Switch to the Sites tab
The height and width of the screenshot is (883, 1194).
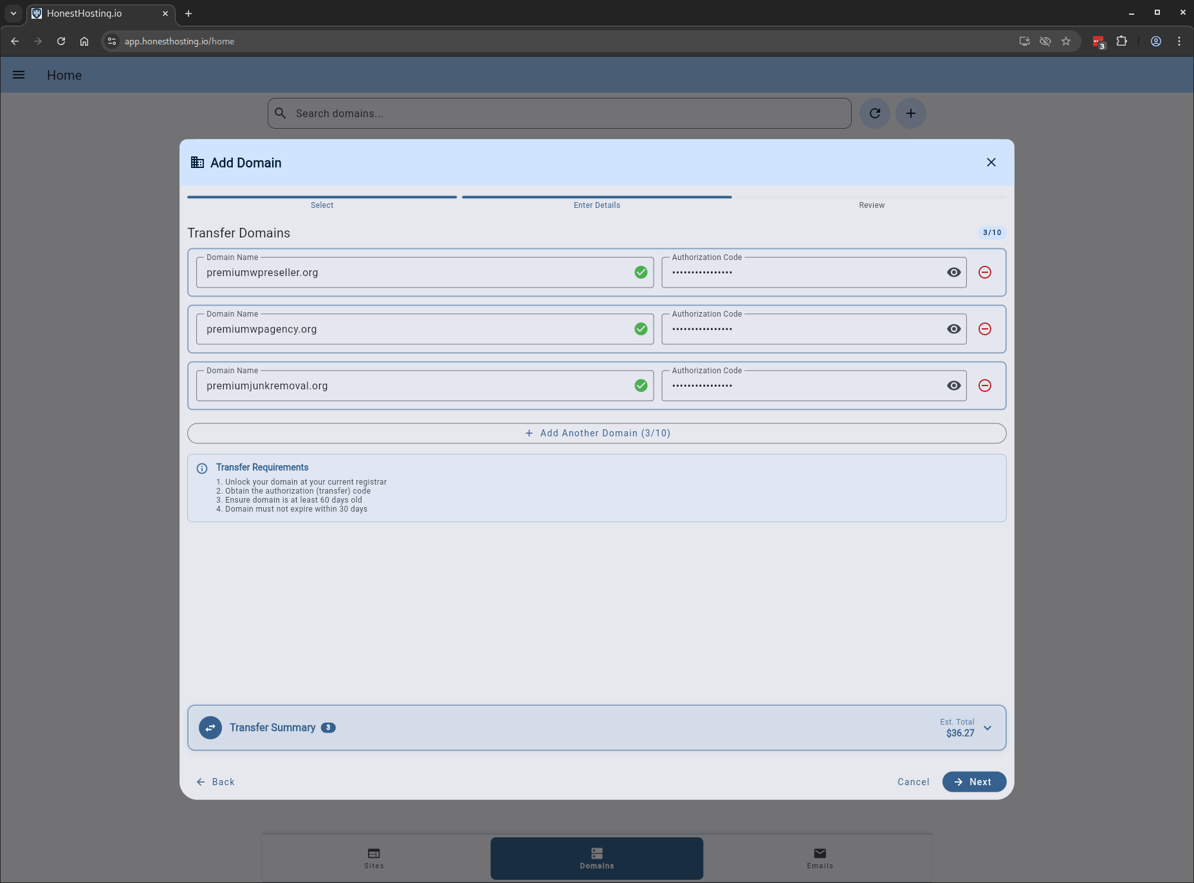click(374, 858)
